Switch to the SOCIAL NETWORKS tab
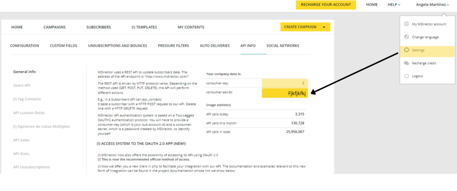 point(283,46)
